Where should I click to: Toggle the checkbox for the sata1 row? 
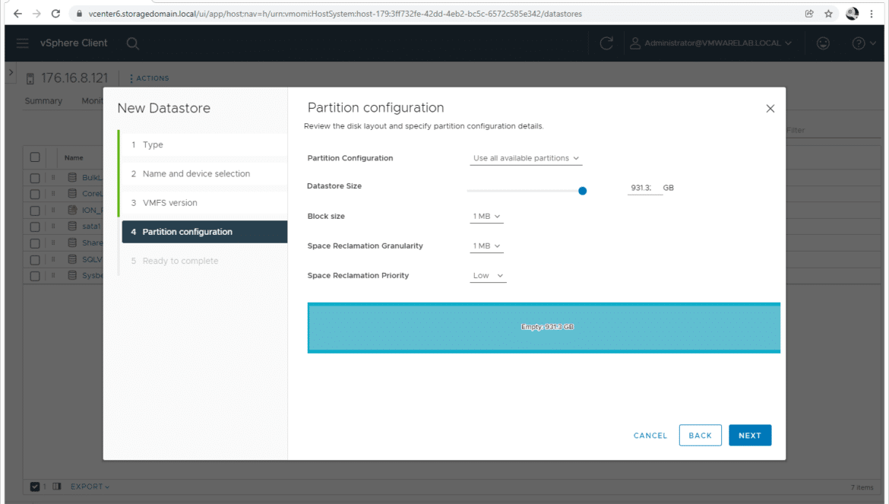(x=35, y=227)
